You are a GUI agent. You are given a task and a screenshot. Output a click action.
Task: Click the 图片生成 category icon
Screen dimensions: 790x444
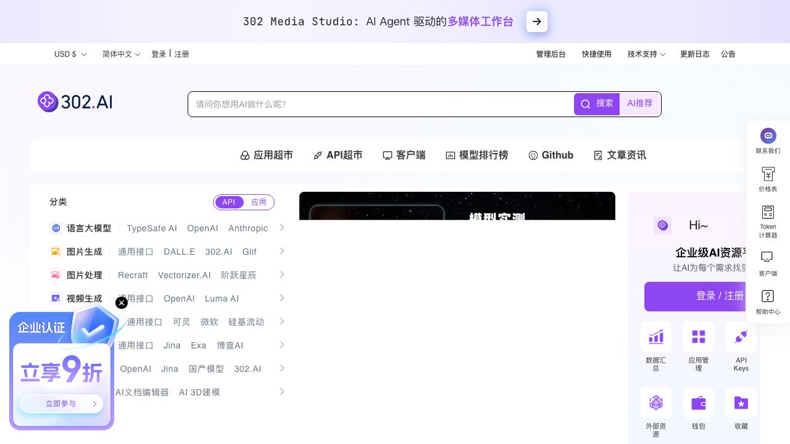56,252
